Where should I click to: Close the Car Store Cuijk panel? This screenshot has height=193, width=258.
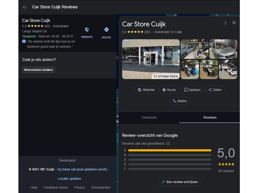(234, 23)
